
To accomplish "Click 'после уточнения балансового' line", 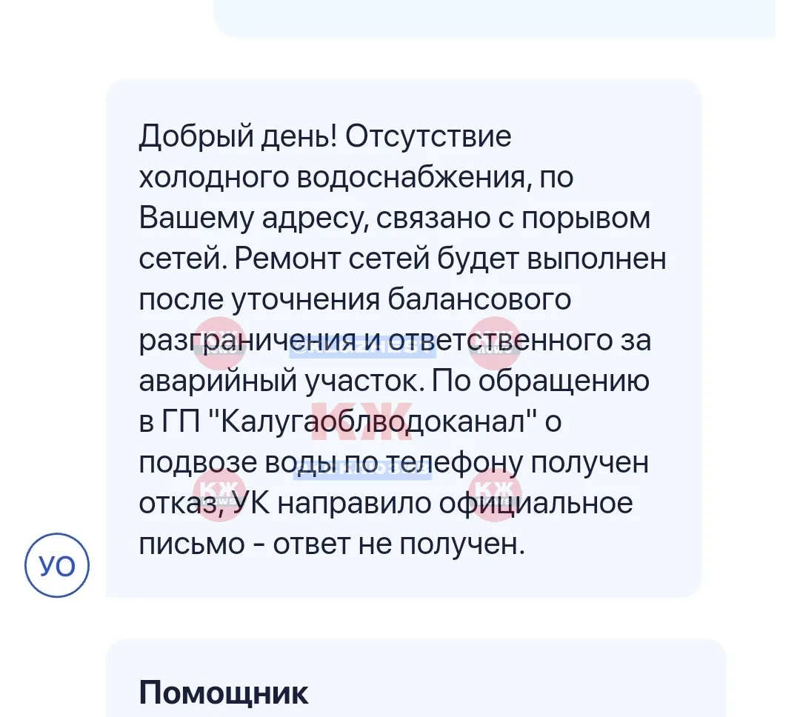I will point(355,299).
